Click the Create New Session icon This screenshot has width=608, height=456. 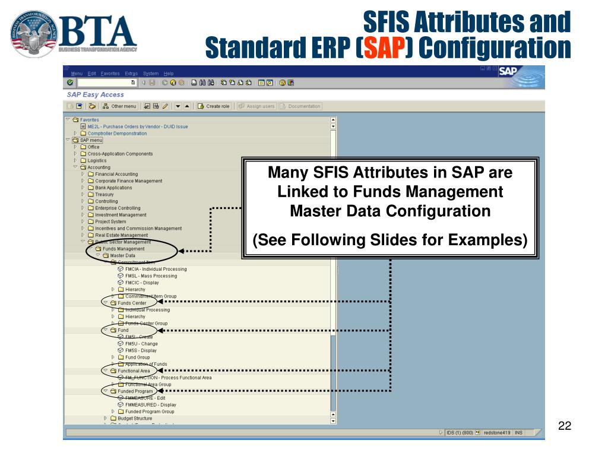(x=261, y=83)
